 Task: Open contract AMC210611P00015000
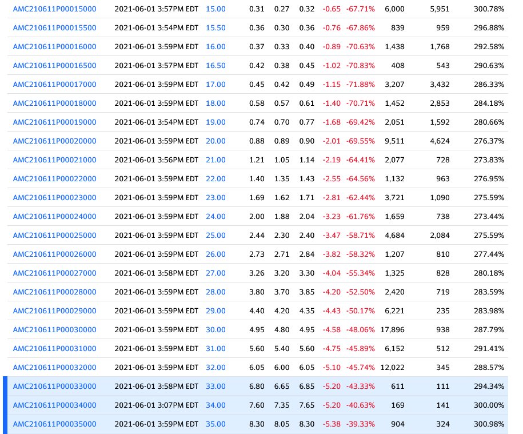pyautogui.click(x=54, y=9)
